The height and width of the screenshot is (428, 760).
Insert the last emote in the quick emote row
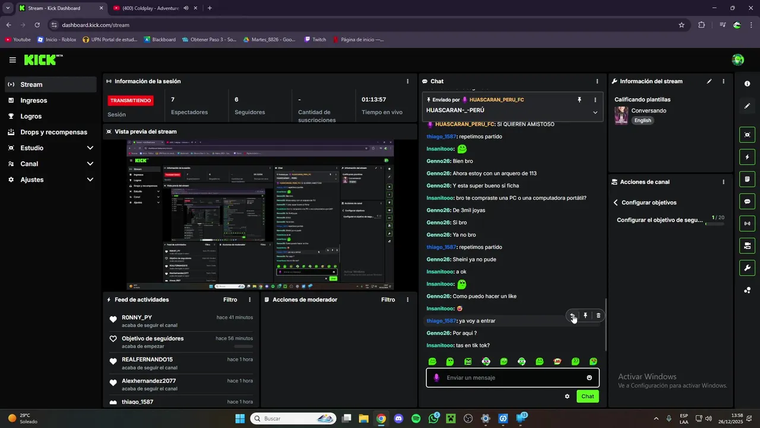point(593,361)
